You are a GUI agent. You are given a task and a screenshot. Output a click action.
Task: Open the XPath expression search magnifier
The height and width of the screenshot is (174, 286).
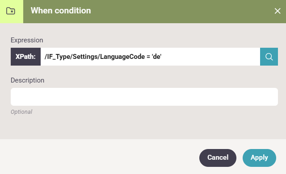(x=269, y=57)
